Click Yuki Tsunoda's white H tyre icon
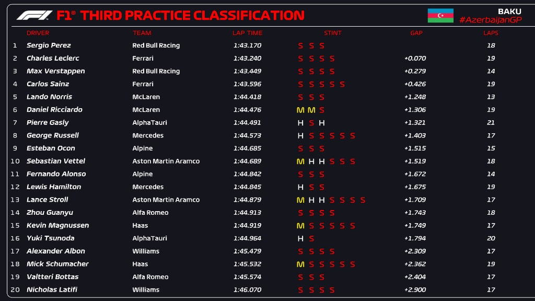Image resolution: width=535 pixels, height=301 pixels. point(300,238)
